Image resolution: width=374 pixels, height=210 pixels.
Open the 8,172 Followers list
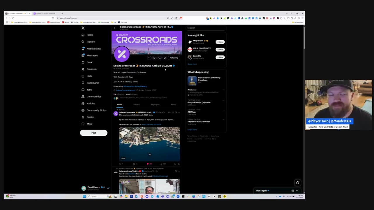pos(131,94)
